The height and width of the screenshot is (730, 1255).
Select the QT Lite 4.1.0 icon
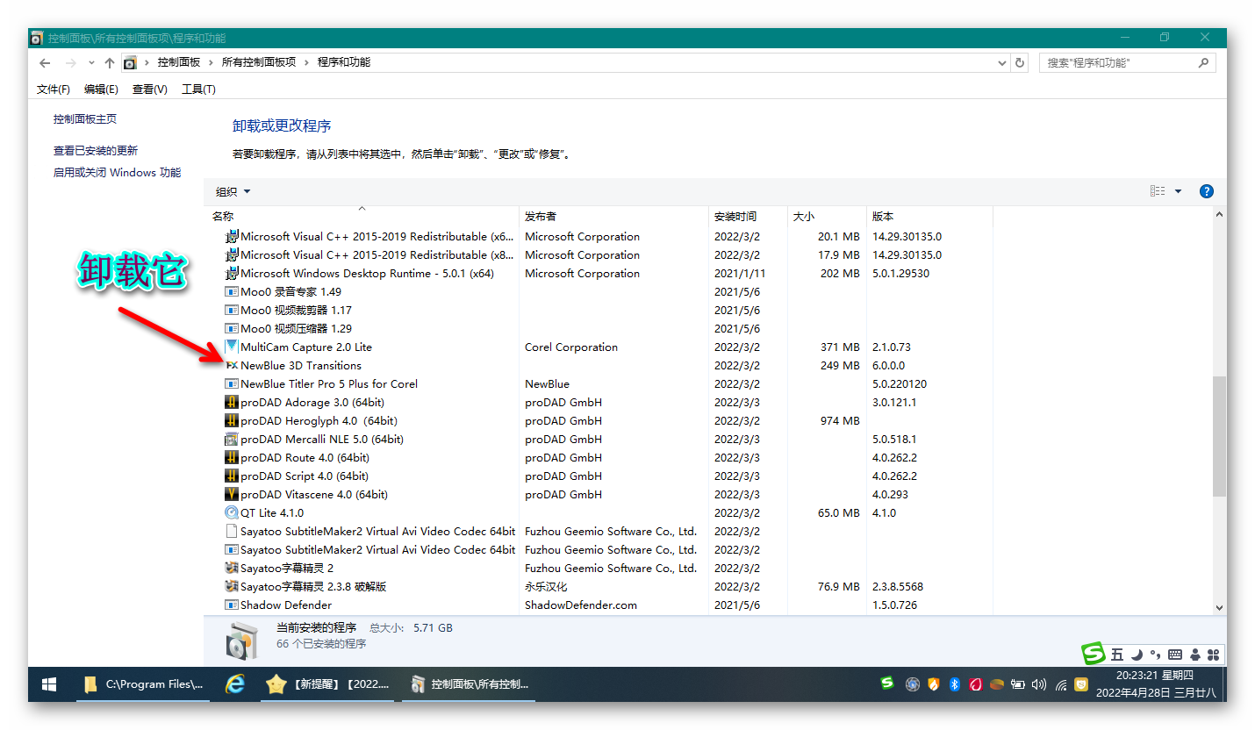pyautogui.click(x=232, y=513)
